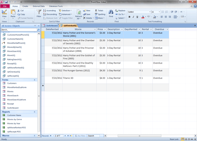Open the File tab
Image resolution: width=197 pixels, height=141 pixels.
pyautogui.click(x=5, y=6)
